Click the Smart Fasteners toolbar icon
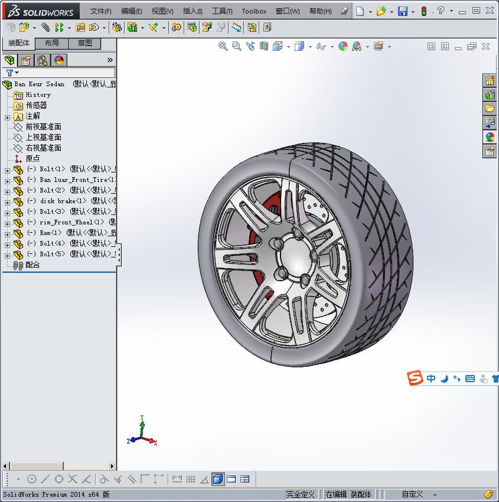This screenshot has width=499, height=502. (x=80, y=28)
